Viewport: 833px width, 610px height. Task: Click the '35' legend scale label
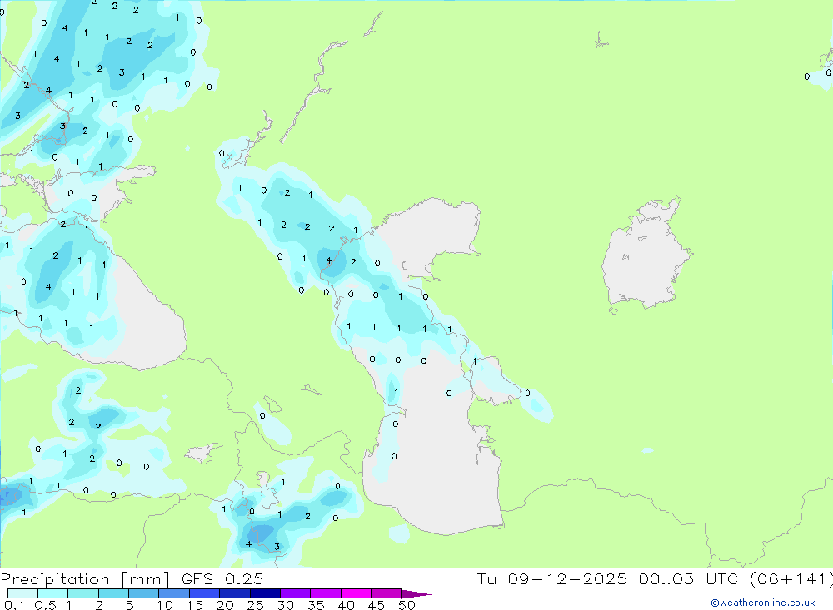pos(316,605)
